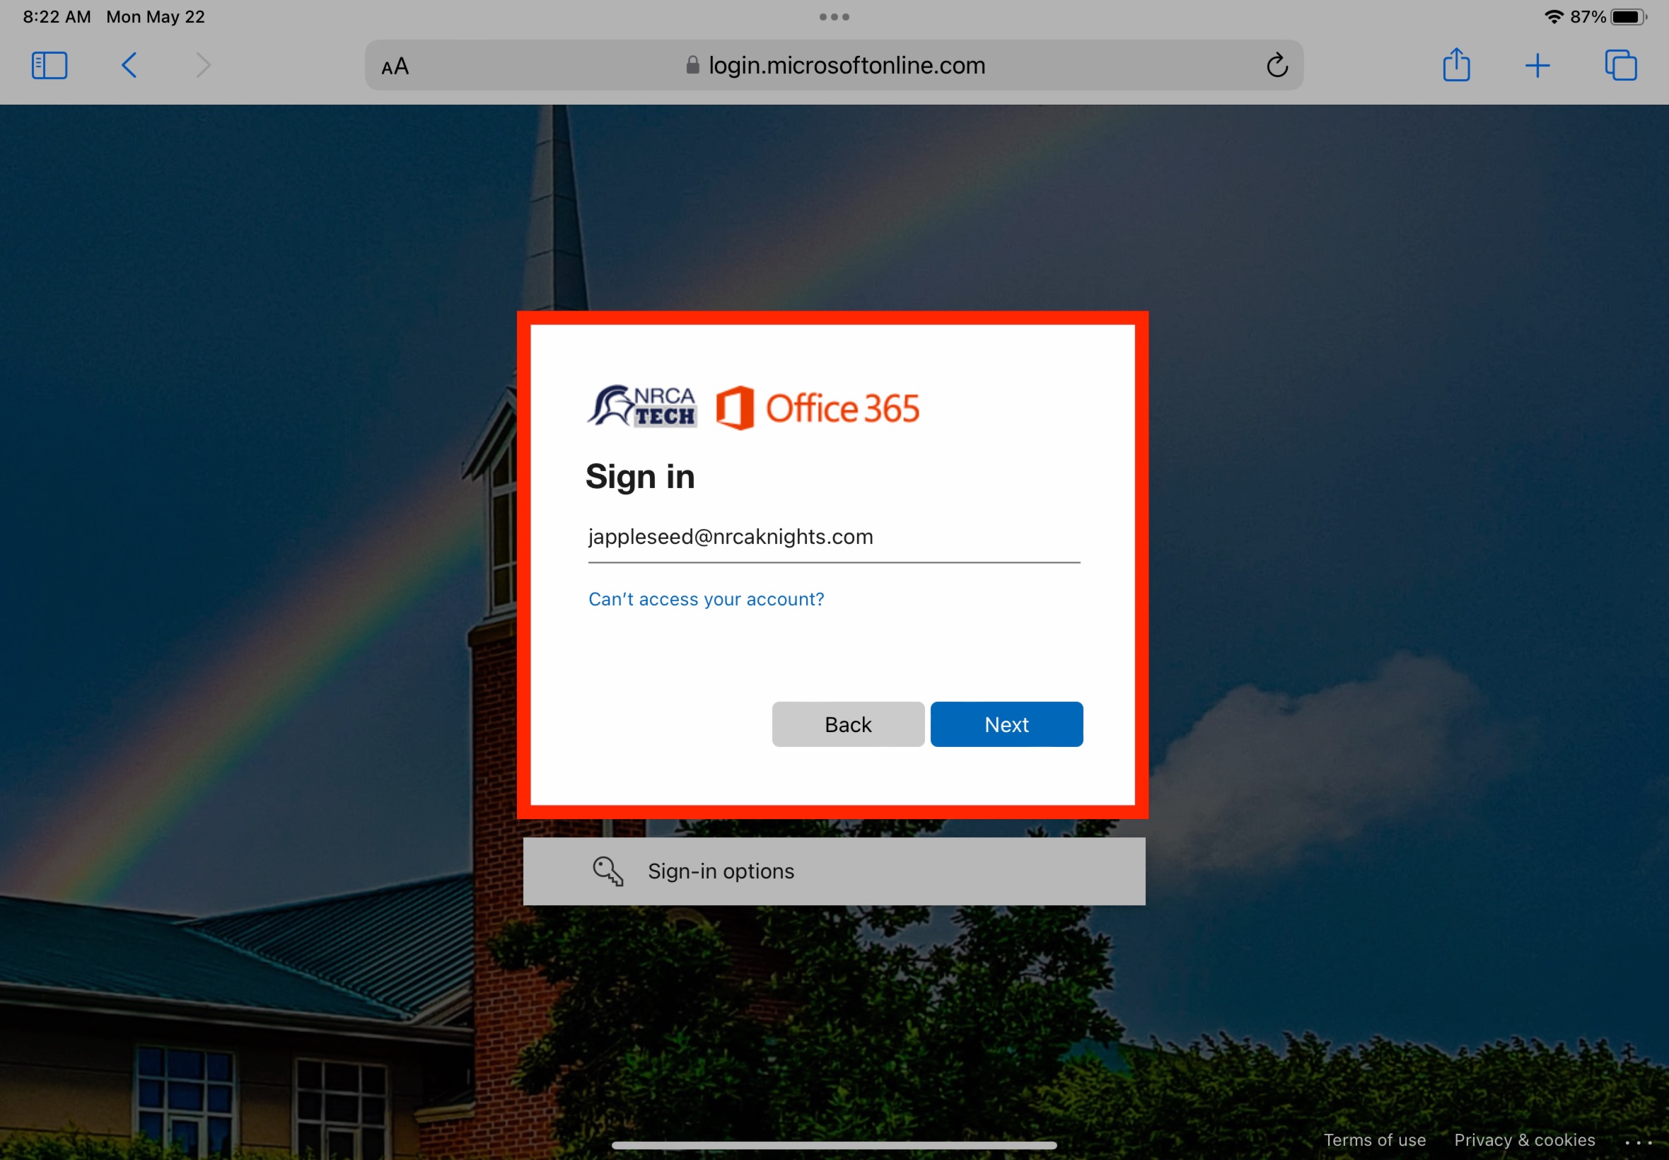The width and height of the screenshot is (1669, 1160).
Task: Open the three-dot multitasking menu at the top
Action: click(x=834, y=17)
